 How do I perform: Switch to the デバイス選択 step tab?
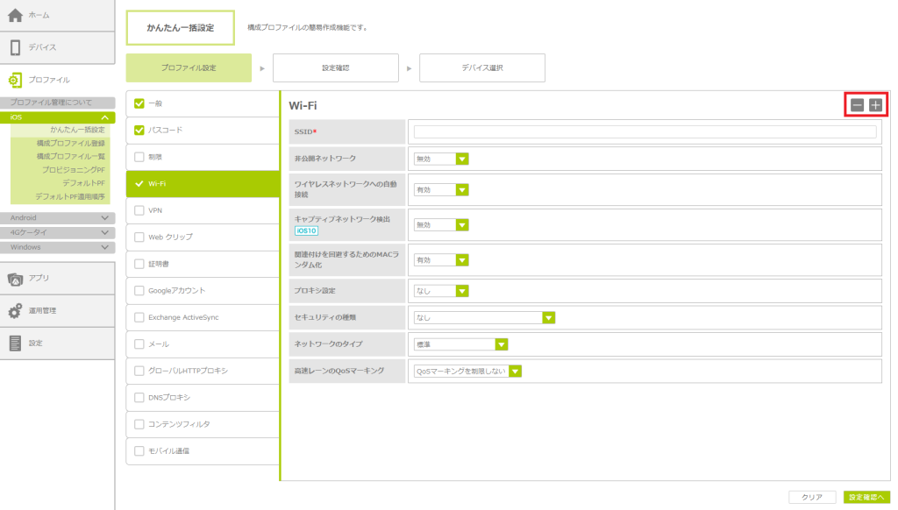click(x=481, y=67)
